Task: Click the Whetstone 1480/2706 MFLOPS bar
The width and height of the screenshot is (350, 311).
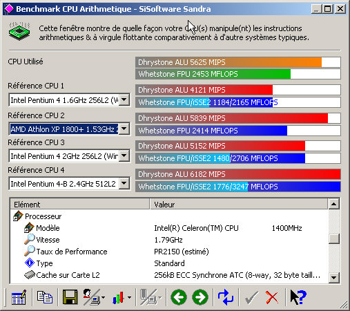Action: click(x=238, y=158)
